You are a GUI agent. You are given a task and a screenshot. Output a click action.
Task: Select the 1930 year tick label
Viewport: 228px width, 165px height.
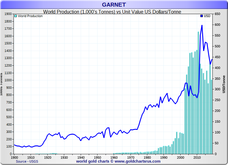pos(64,157)
